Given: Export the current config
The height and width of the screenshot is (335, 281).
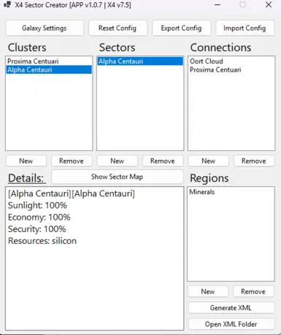Looking at the screenshot, I should click(x=181, y=28).
